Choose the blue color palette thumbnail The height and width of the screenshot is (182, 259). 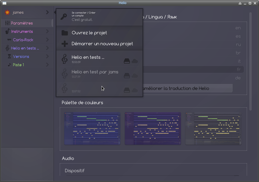92,129
